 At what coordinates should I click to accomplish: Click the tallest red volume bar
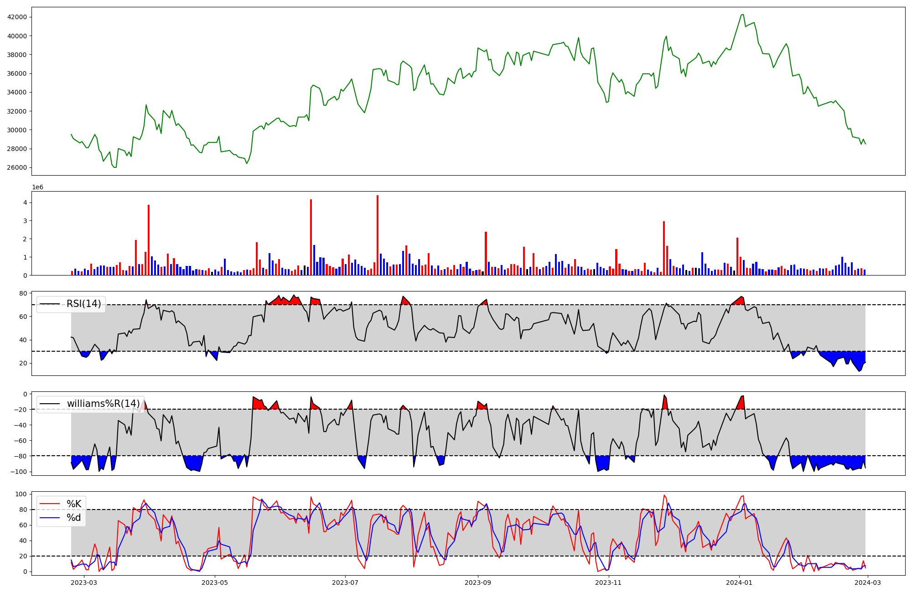point(378,235)
